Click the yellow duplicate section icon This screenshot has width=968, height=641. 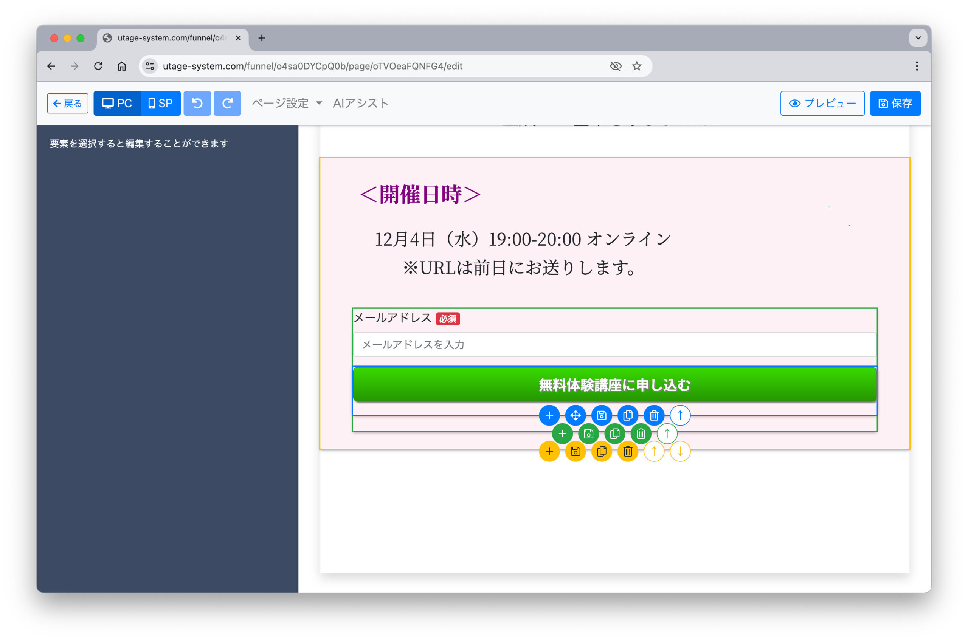(602, 451)
